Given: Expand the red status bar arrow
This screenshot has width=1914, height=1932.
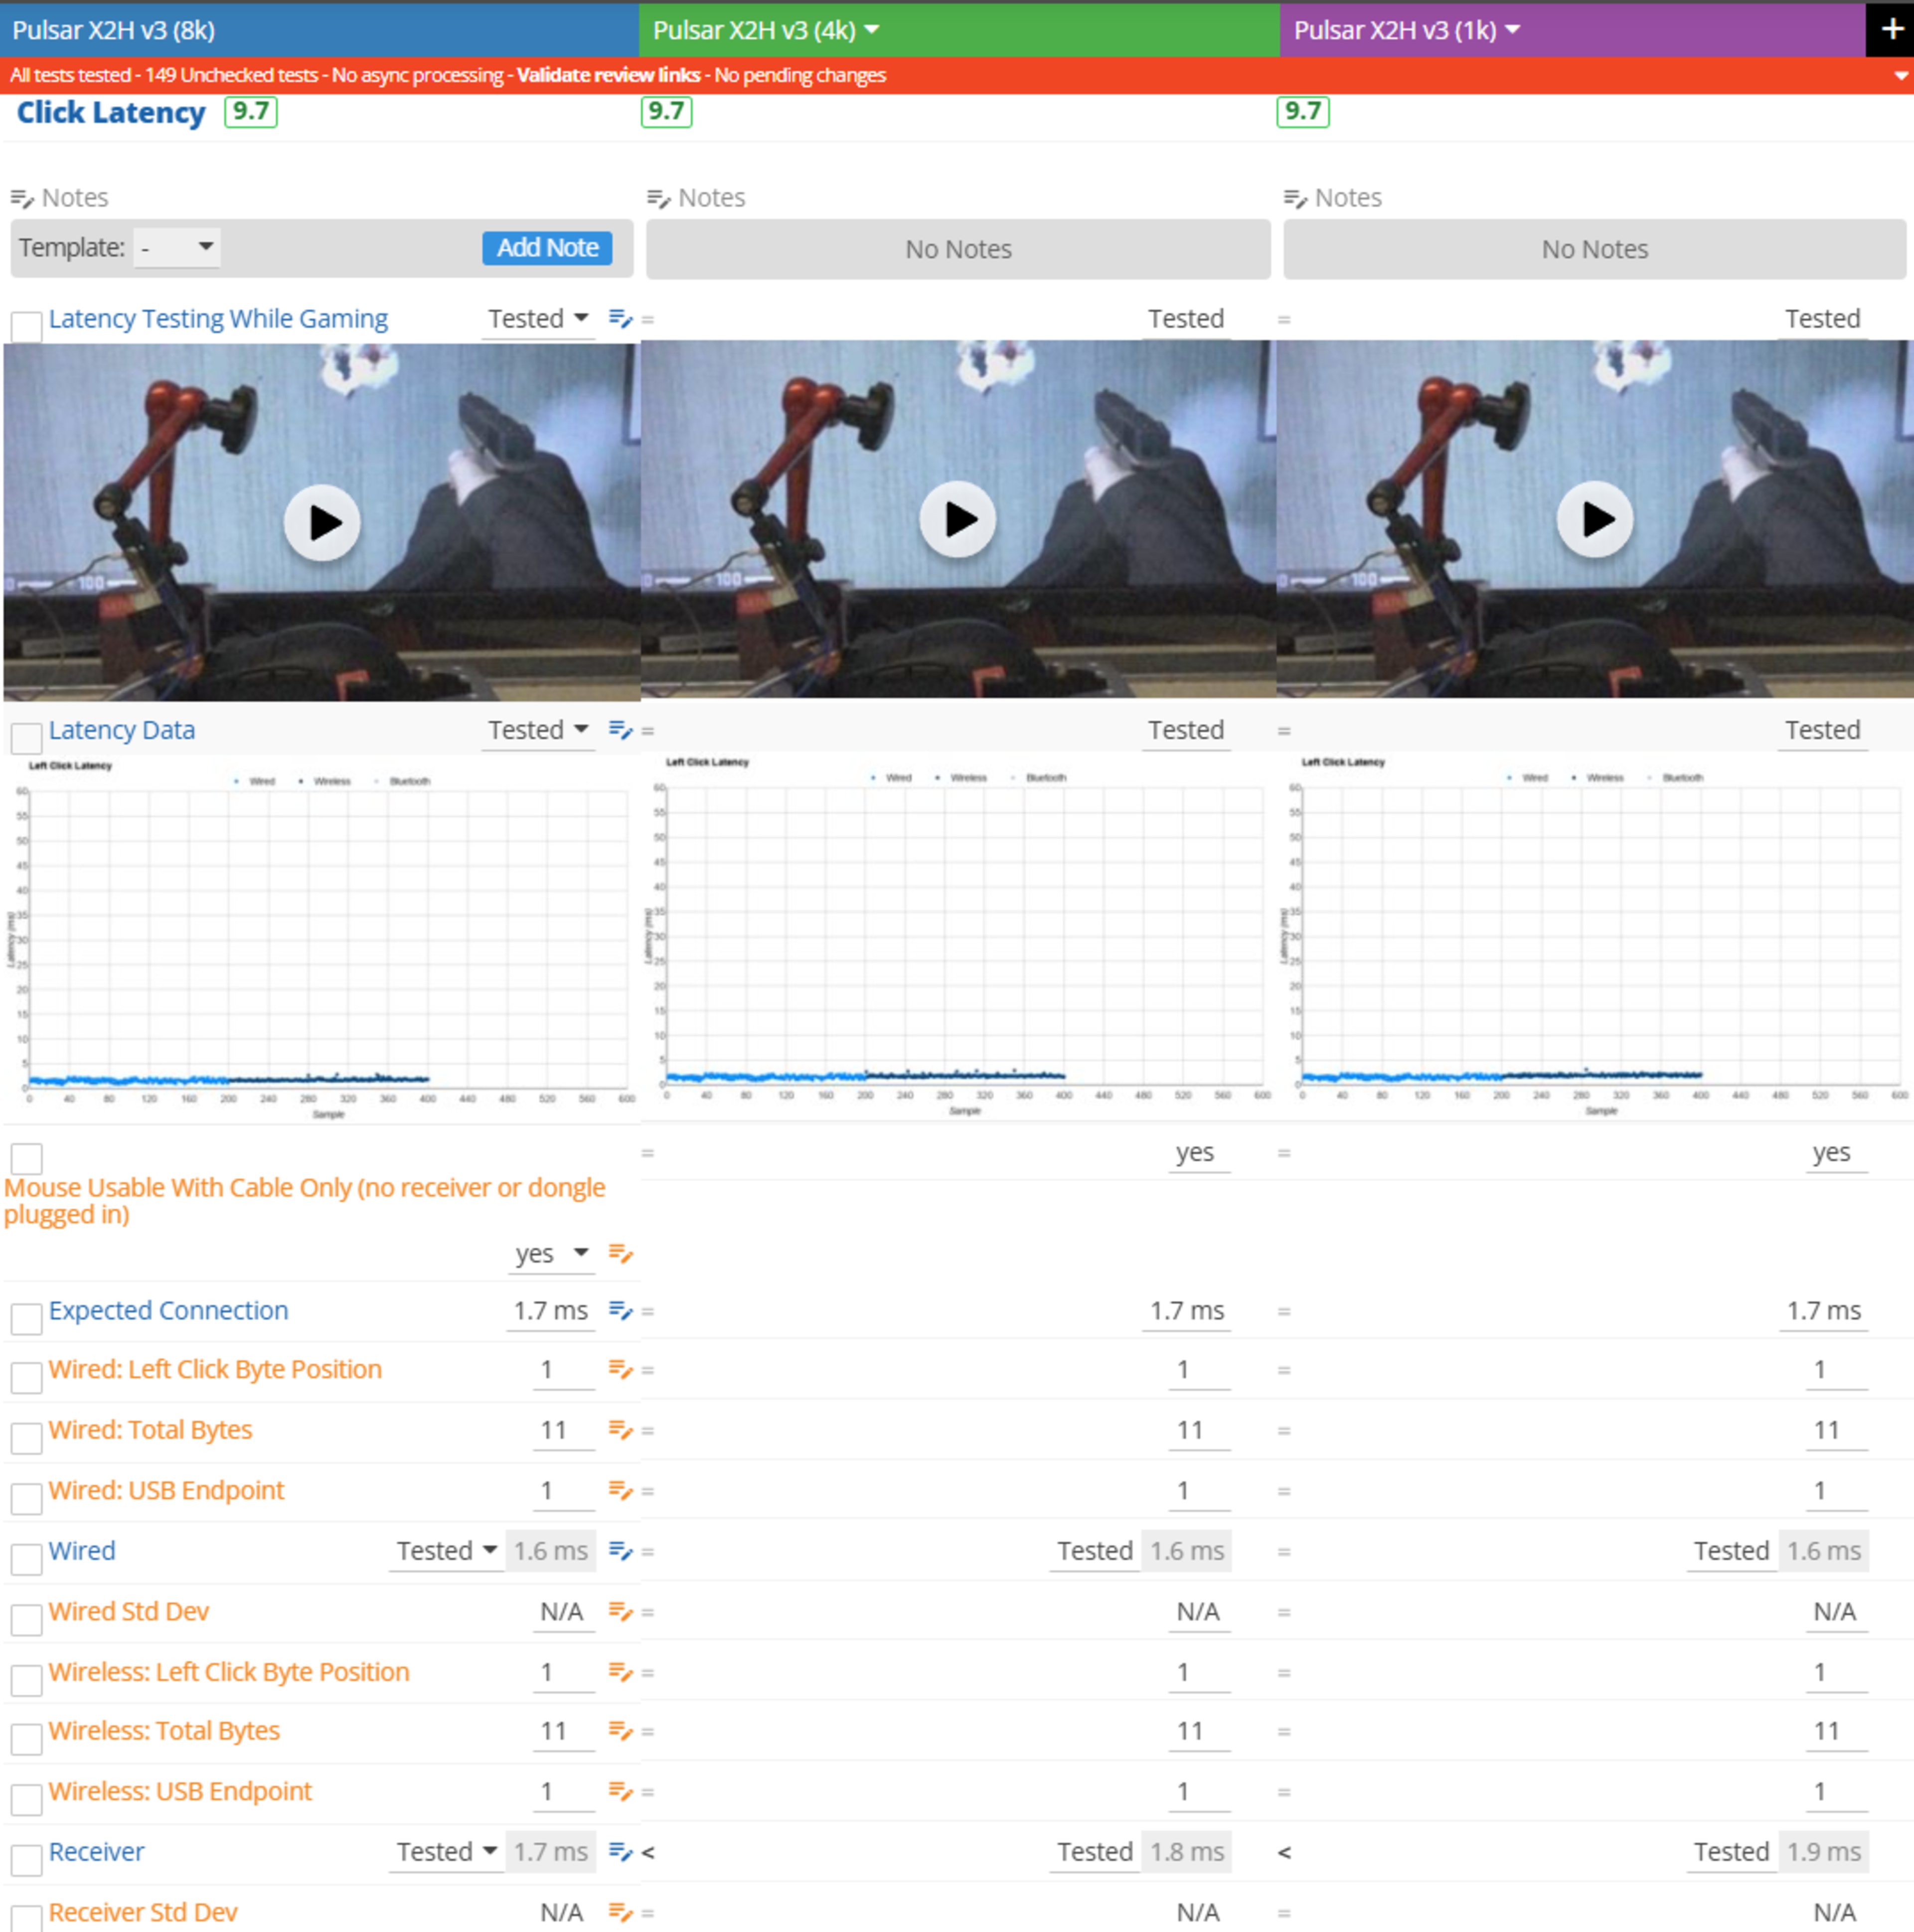Looking at the screenshot, I should [1900, 76].
